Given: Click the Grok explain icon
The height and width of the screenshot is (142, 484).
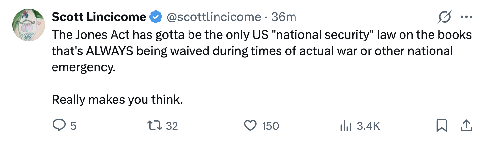Looking at the screenshot, I should click(x=445, y=17).
